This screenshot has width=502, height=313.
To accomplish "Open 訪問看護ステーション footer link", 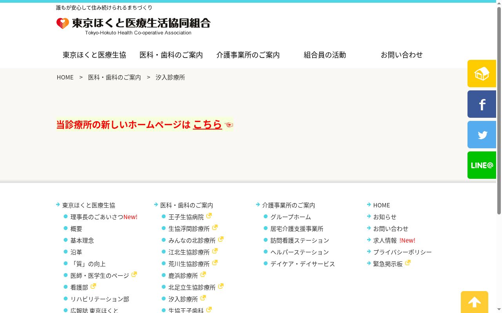I will [x=300, y=240].
